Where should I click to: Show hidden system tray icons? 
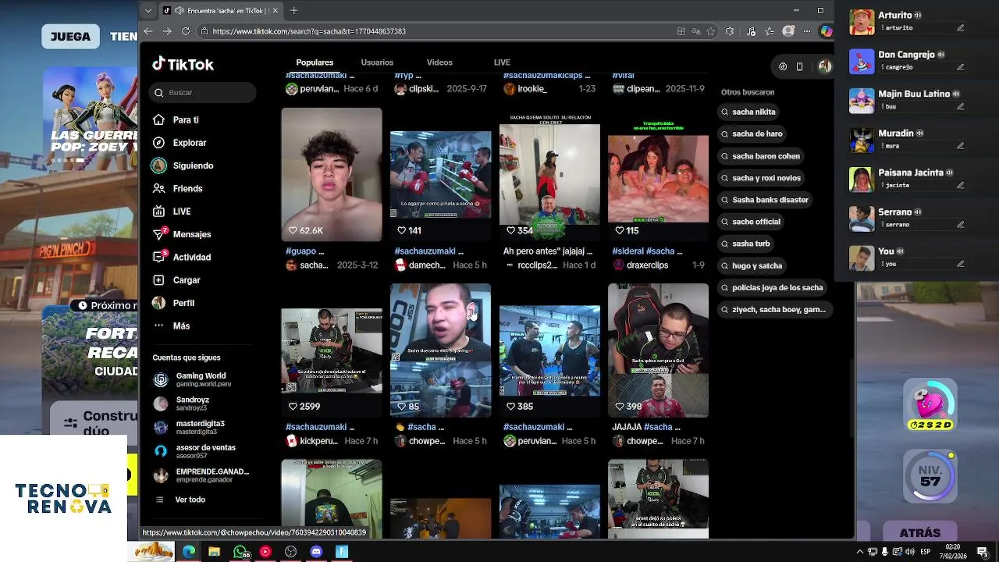click(x=860, y=552)
